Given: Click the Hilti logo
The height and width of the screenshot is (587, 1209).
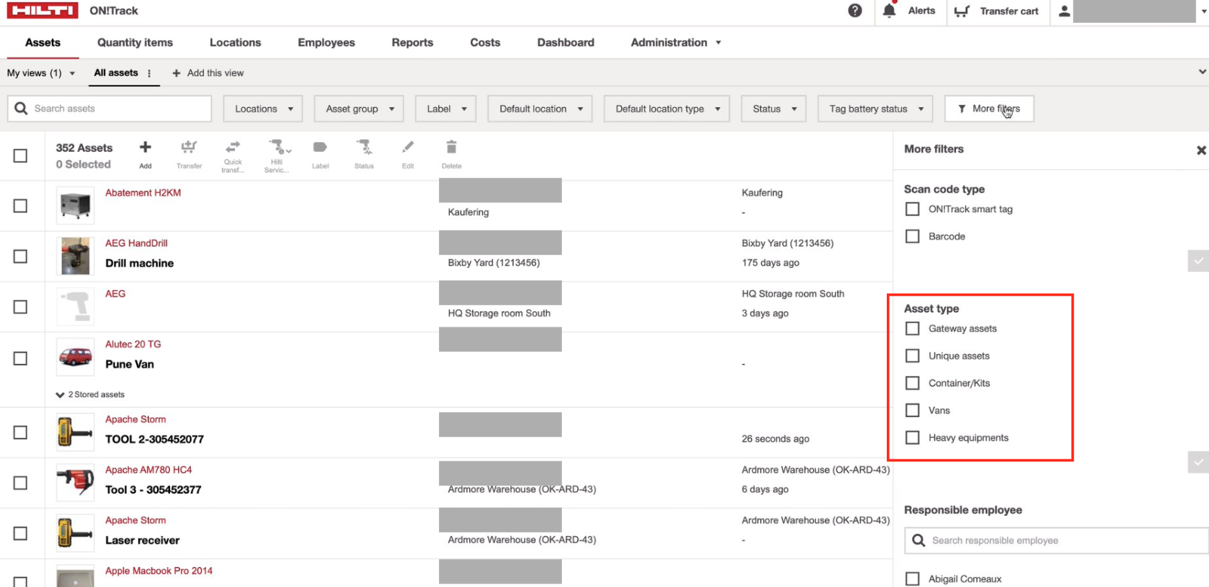Looking at the screenshot, I should coord(43,10).
